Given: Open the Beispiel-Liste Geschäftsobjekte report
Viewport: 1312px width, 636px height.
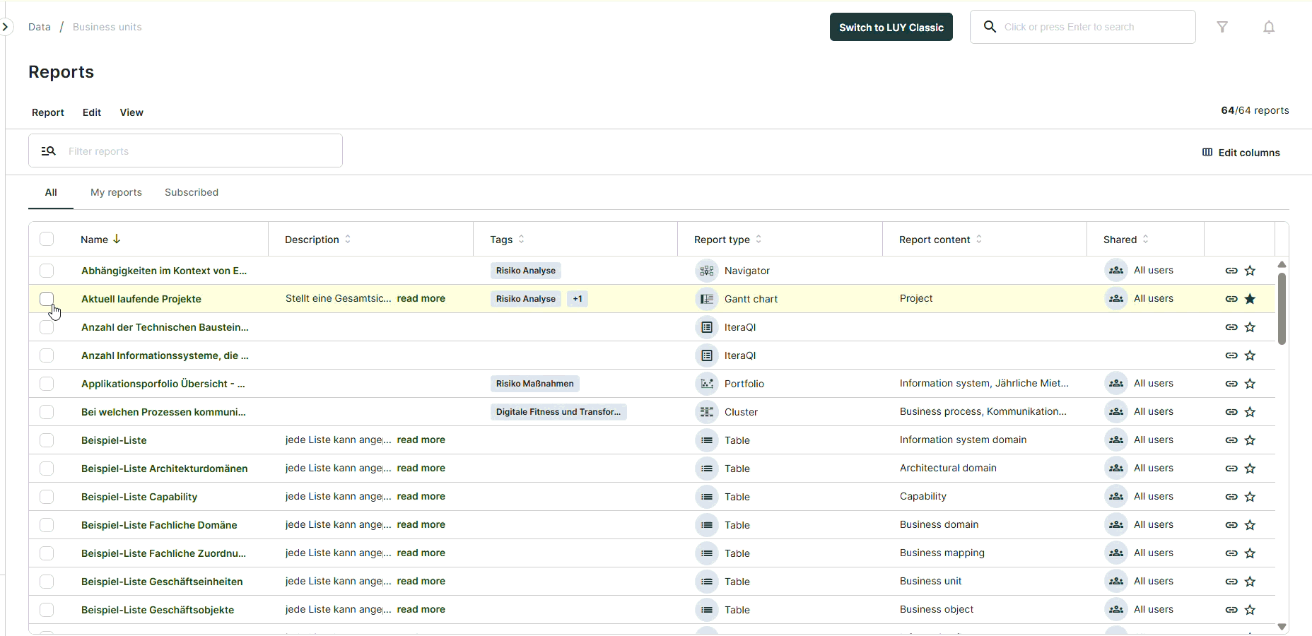Looking at the screenshot, I should [158, 610].
